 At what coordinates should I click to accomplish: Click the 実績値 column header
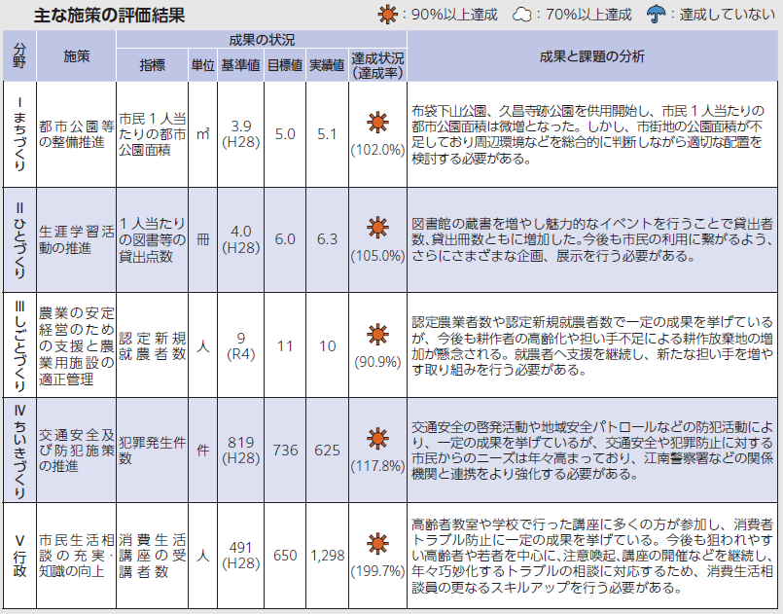pos(328,65)
